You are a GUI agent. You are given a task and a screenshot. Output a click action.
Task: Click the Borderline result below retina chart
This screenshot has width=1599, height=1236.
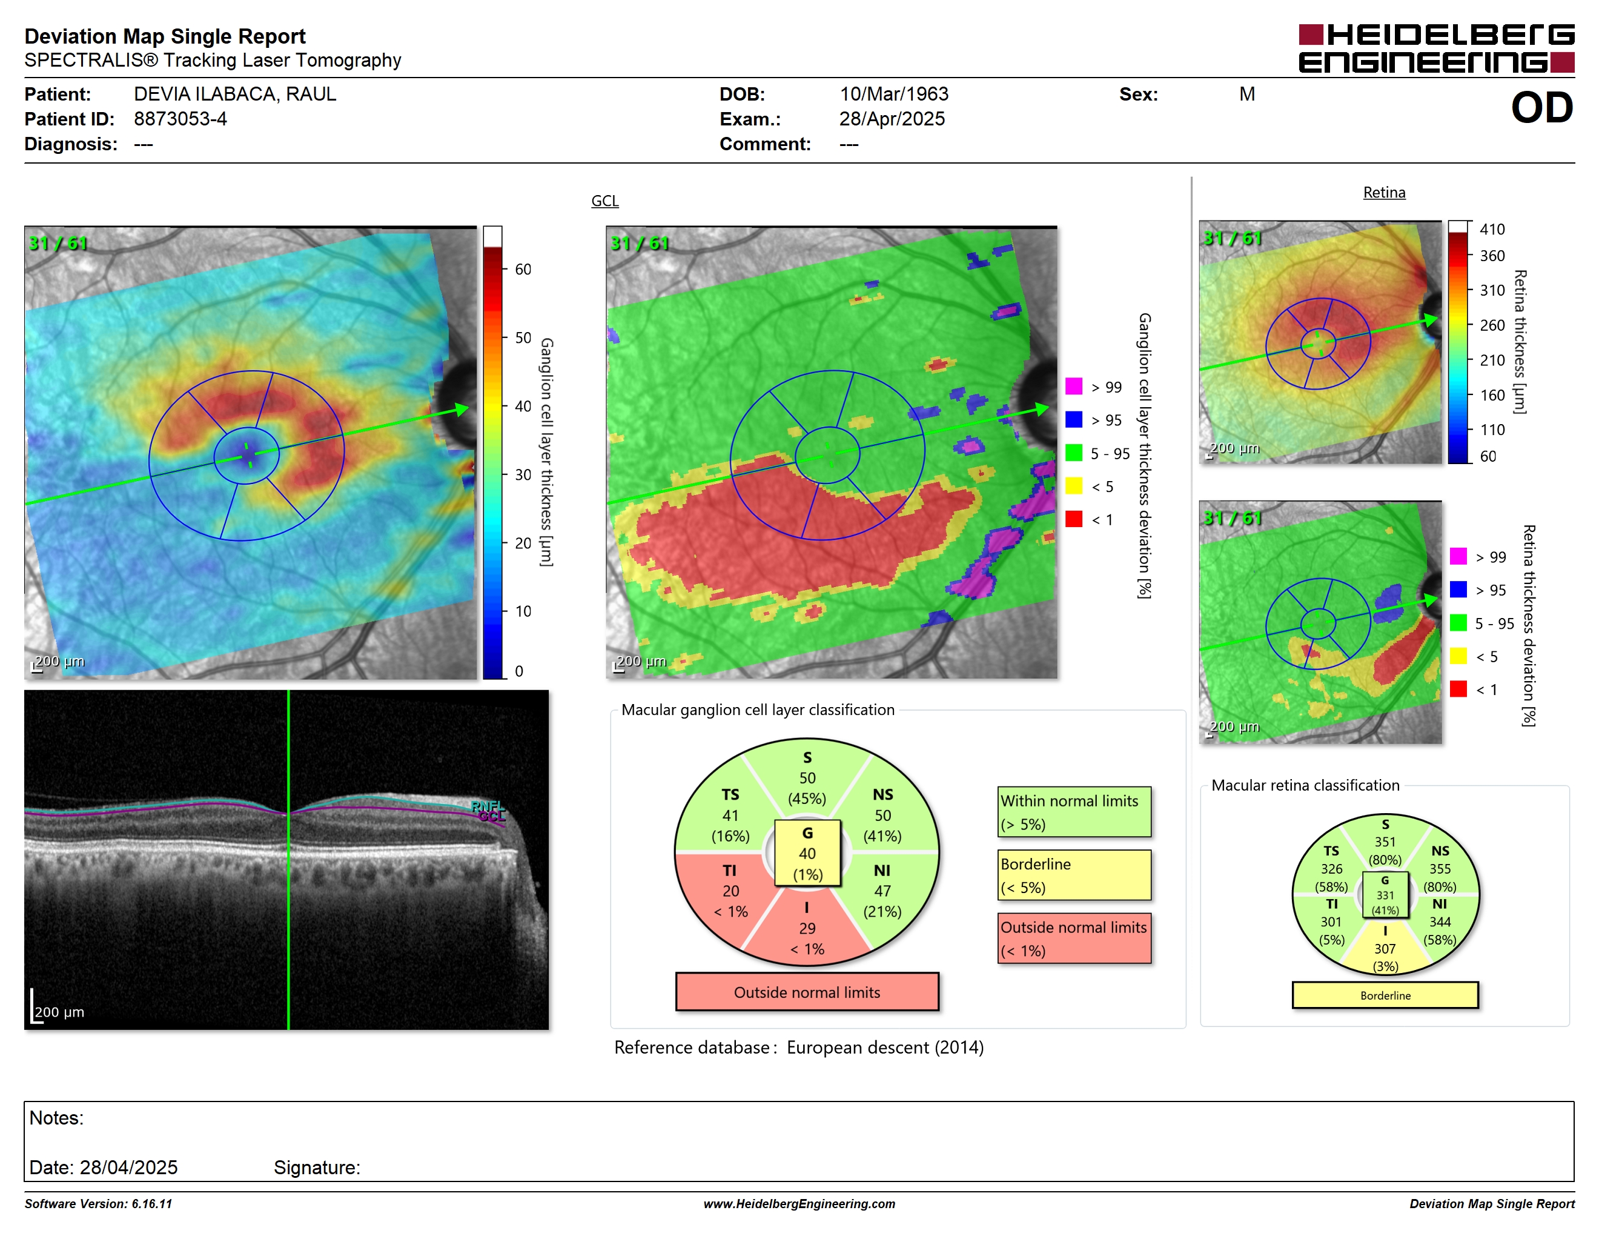pyautogui.click(x=1385, y=995)
